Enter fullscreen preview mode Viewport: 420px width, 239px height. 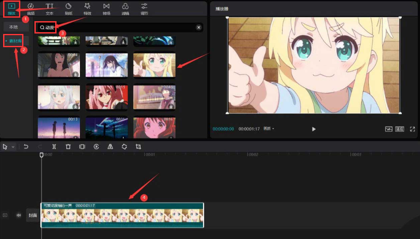(x=412, y=129)
